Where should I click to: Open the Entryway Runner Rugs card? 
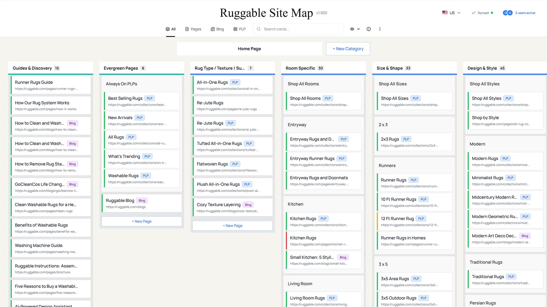tap(324, 161)
